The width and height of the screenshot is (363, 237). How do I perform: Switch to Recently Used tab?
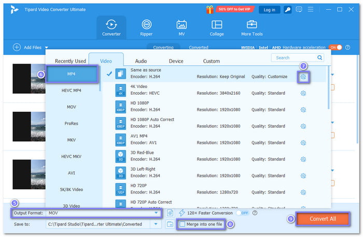[x=71, y=61]
